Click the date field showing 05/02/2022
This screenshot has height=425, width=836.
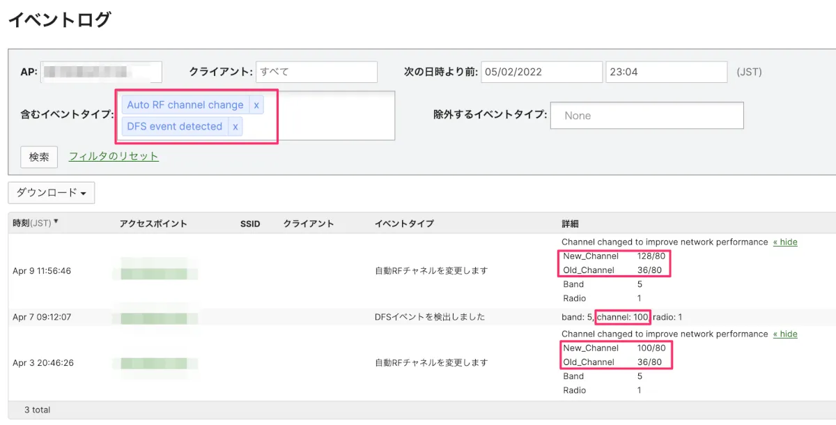point(541,72)
